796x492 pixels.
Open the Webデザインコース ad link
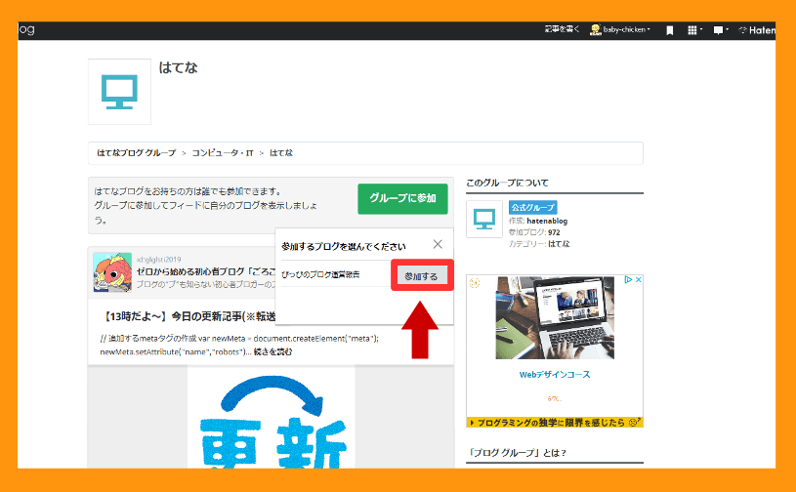555,374
